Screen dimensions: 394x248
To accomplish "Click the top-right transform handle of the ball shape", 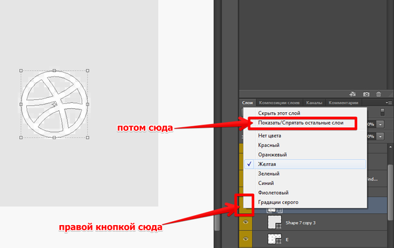I will [x=88, y=71].
